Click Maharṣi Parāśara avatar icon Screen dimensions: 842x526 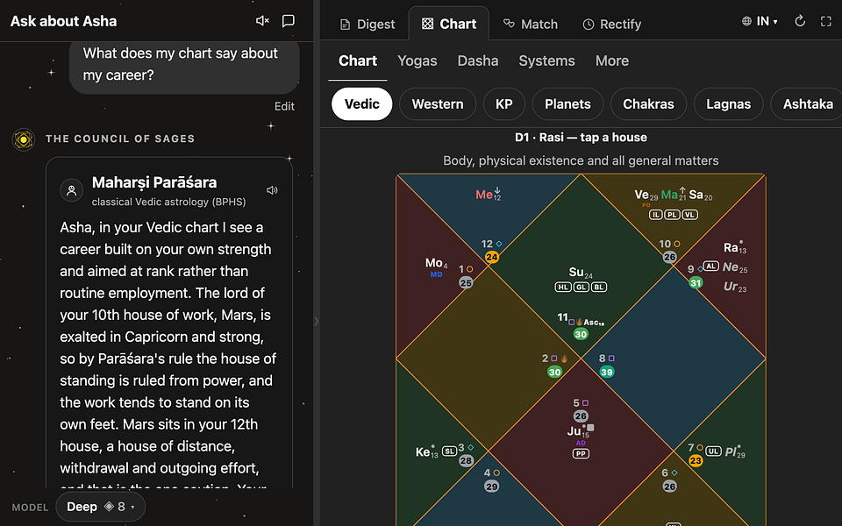(x=71, y=190)
